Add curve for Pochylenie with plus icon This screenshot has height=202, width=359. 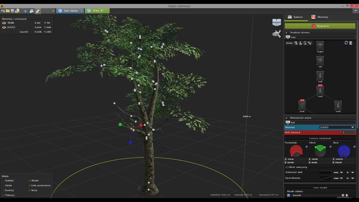[x=307, y=147]
